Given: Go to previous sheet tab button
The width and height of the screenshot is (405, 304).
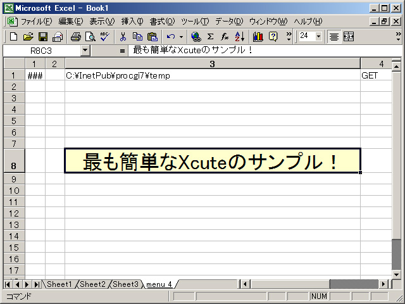Looking at the screenshot, I should 17,284.
